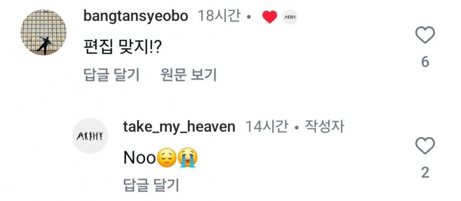This screenshot has width=461, height=201.
Task: Show original text with 원문 보기
Action: click(188, 75)
